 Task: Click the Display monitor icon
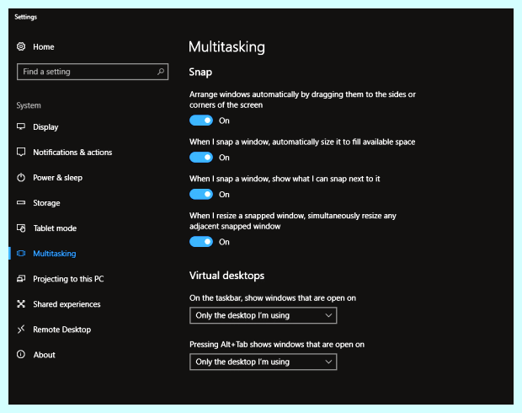pos(21,126)
